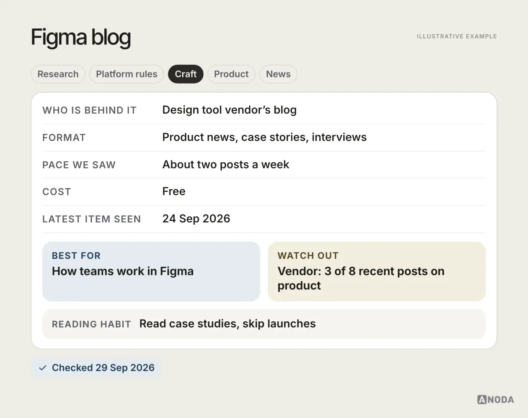
Task: Switch to the Research tab
Action: click(58, 74)
